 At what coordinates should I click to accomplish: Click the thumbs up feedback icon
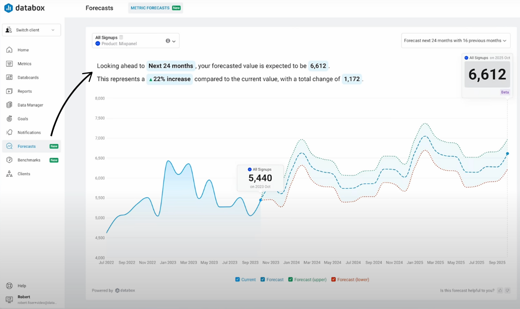[x=500, y=290]
